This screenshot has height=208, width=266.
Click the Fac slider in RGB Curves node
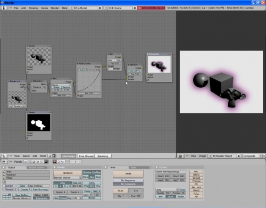[x=89, y=93]
